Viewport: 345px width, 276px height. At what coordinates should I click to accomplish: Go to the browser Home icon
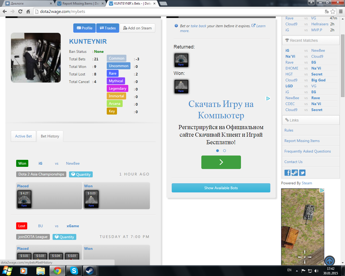[28, 11]
